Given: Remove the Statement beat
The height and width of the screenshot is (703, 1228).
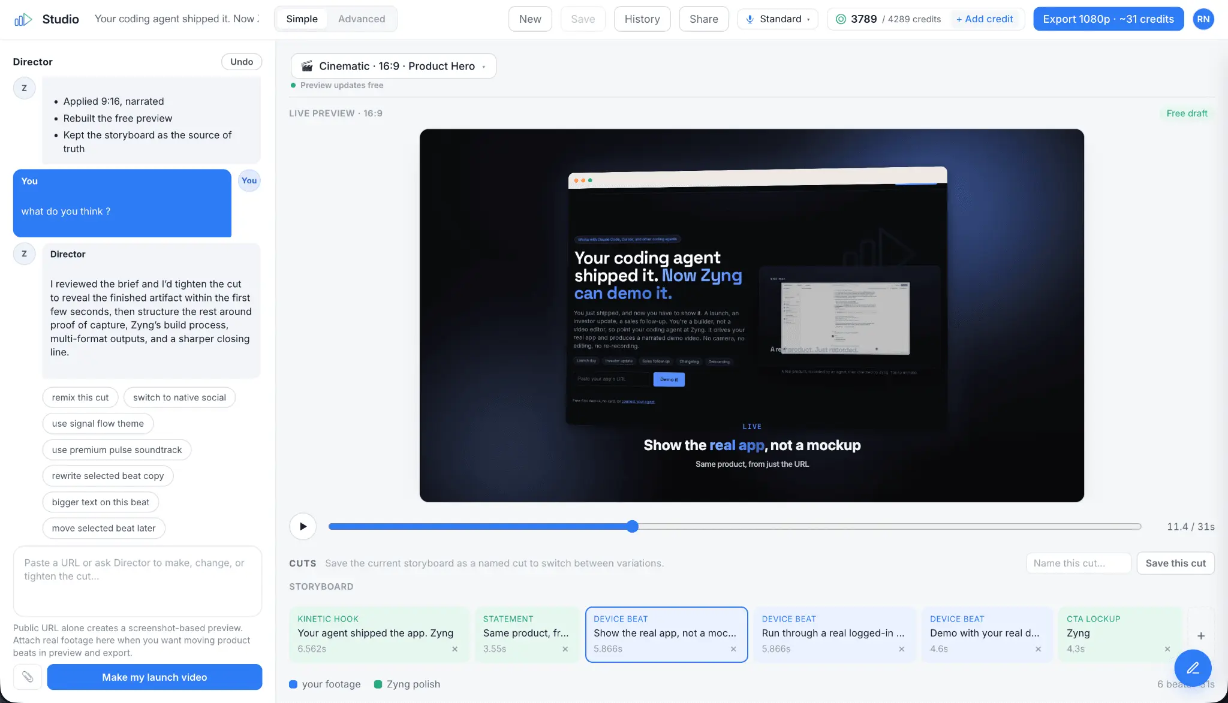Looking at the screenshot, I should click(565, 649).
